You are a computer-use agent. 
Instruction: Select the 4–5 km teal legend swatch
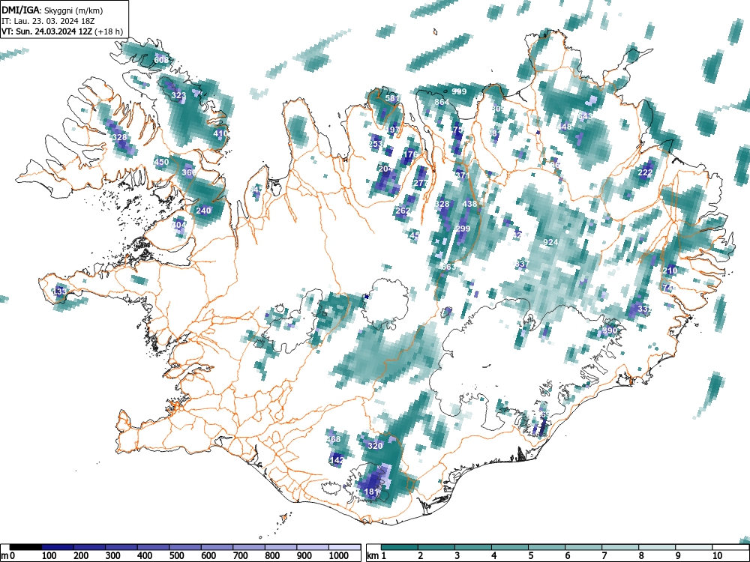(510, 547)
